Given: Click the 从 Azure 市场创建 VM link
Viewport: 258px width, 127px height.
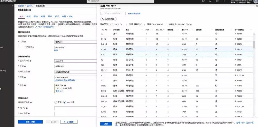Looking at the screenshot, I should (45, 27).
